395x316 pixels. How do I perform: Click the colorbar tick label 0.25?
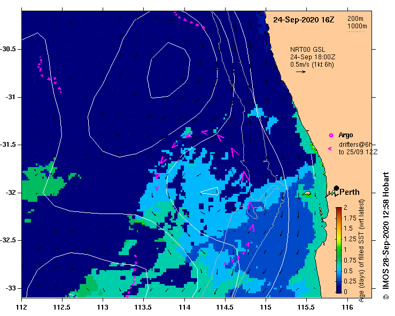(x=350, y=281)
